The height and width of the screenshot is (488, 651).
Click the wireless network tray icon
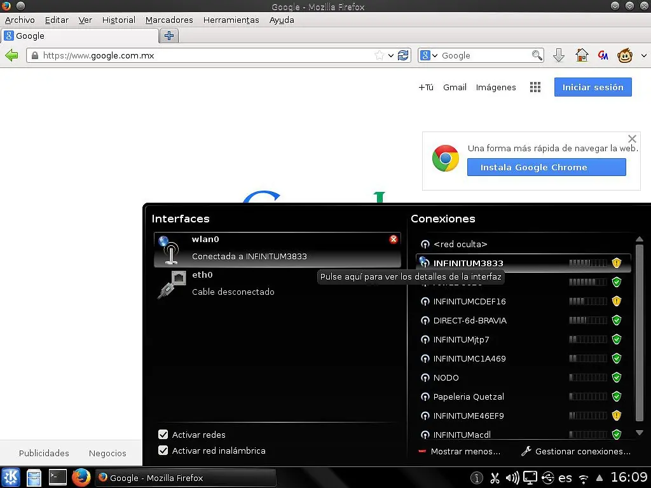point(584,479)
